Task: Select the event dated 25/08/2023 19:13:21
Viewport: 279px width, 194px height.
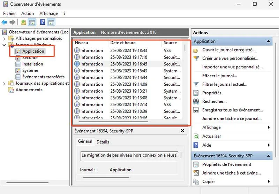Action: (x=127, y=91)
